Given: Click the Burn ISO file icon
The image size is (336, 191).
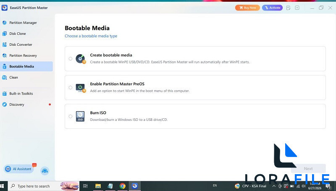Looking at the screenshot, I should coord(80,116).
